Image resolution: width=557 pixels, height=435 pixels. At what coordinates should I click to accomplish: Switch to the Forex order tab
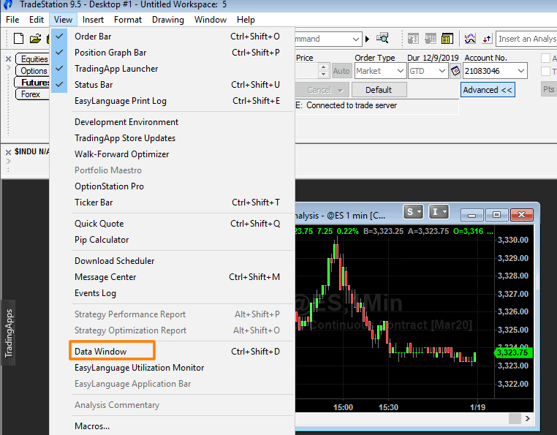(32, 94)
